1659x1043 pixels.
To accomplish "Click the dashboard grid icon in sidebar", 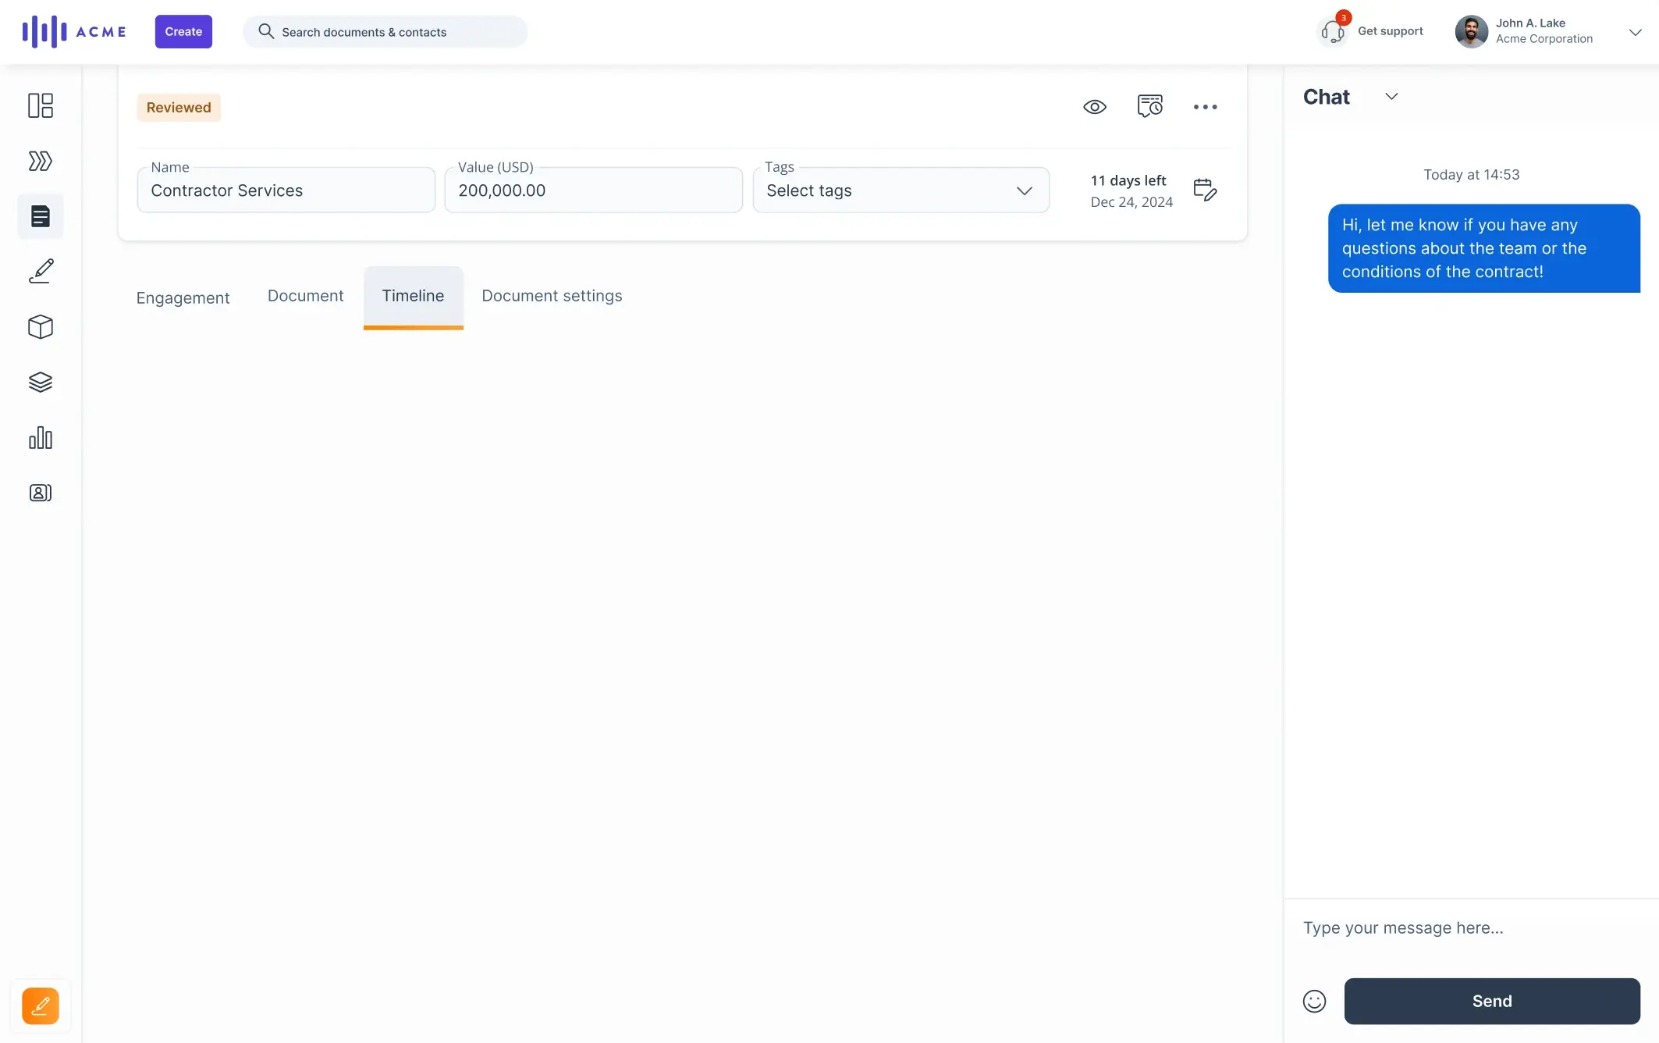I will 40,107.
